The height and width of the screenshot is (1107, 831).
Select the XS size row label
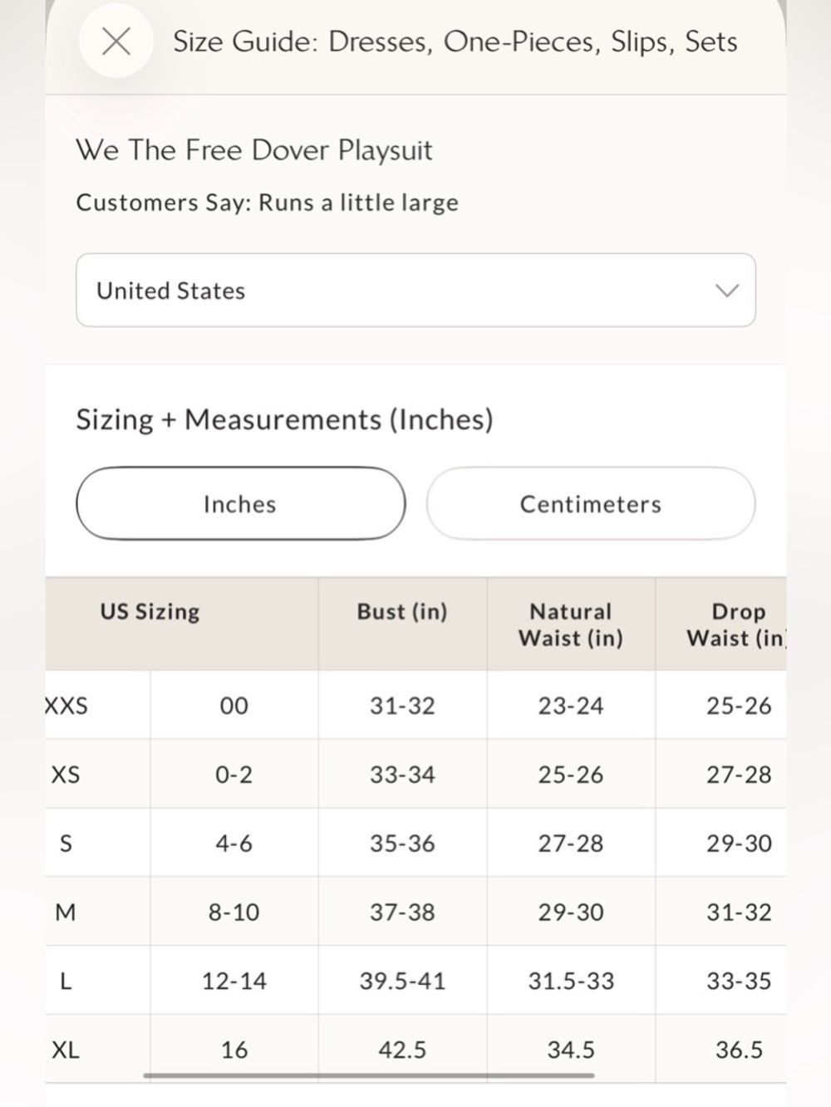(66, 774)
